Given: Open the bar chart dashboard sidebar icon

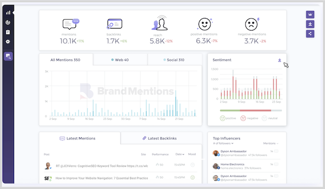Looking at the screenshot, I should tap(8, 12).
